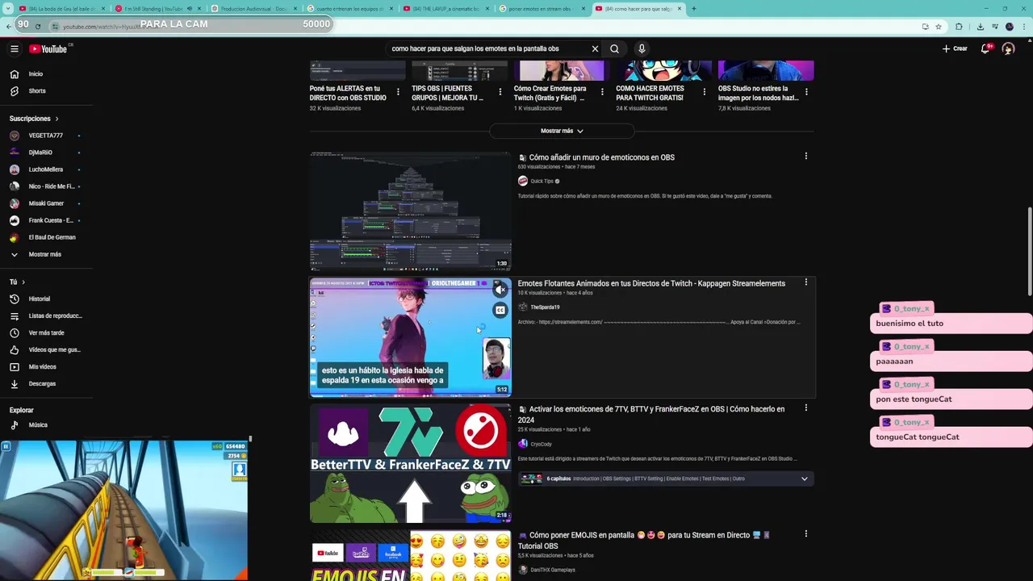Unmute the Emotes Flotantes preview thumbnail
1033x581 pixels.
coord(500,290)
